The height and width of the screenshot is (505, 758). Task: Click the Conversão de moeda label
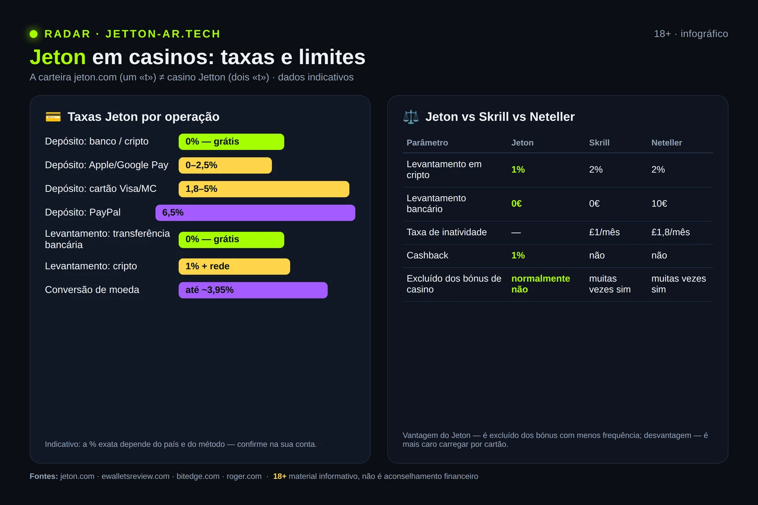[x=92, y=290]
